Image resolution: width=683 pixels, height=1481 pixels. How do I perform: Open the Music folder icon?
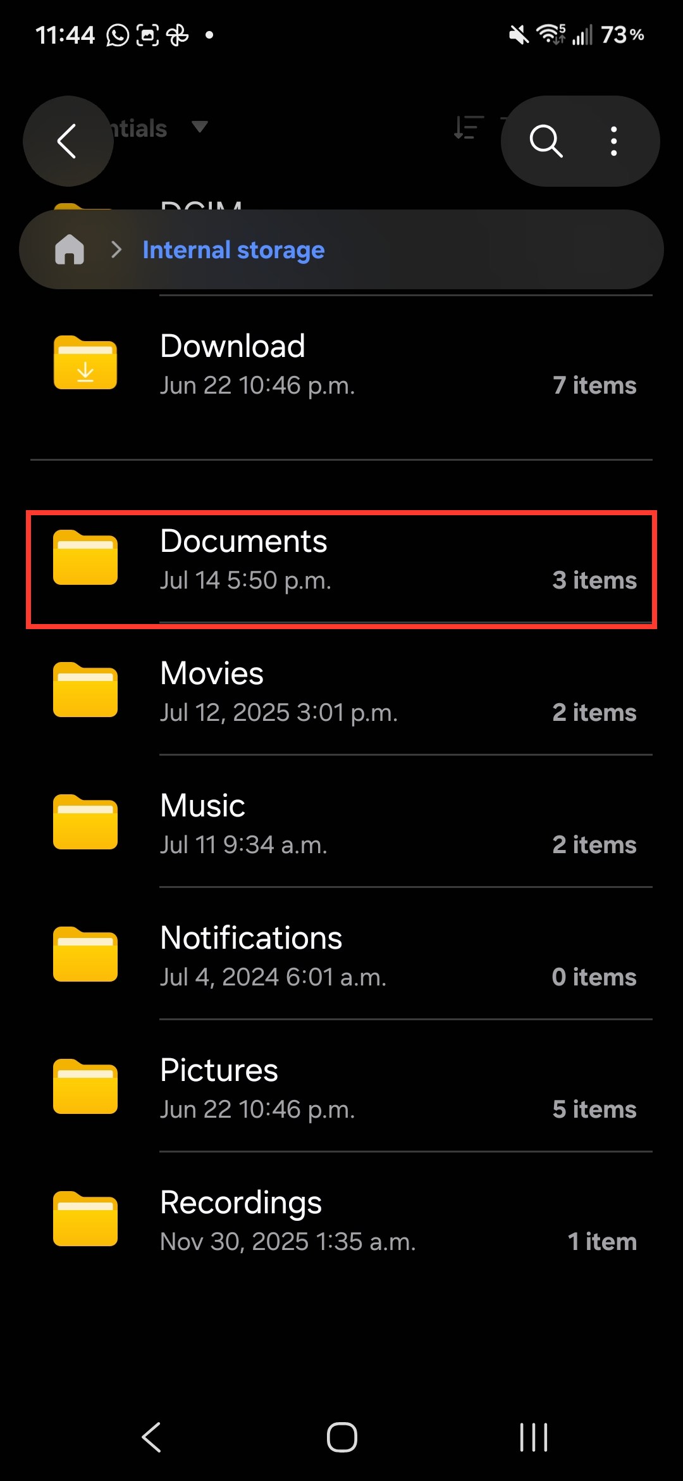[85, 822]
